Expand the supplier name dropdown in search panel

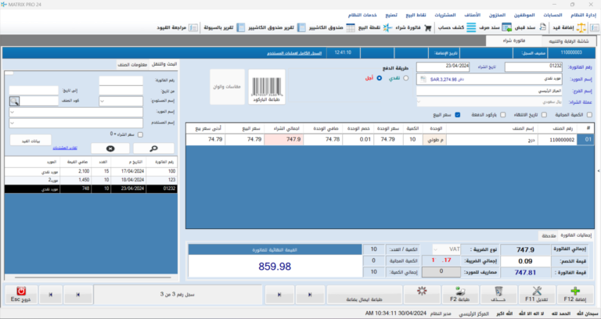11,112
